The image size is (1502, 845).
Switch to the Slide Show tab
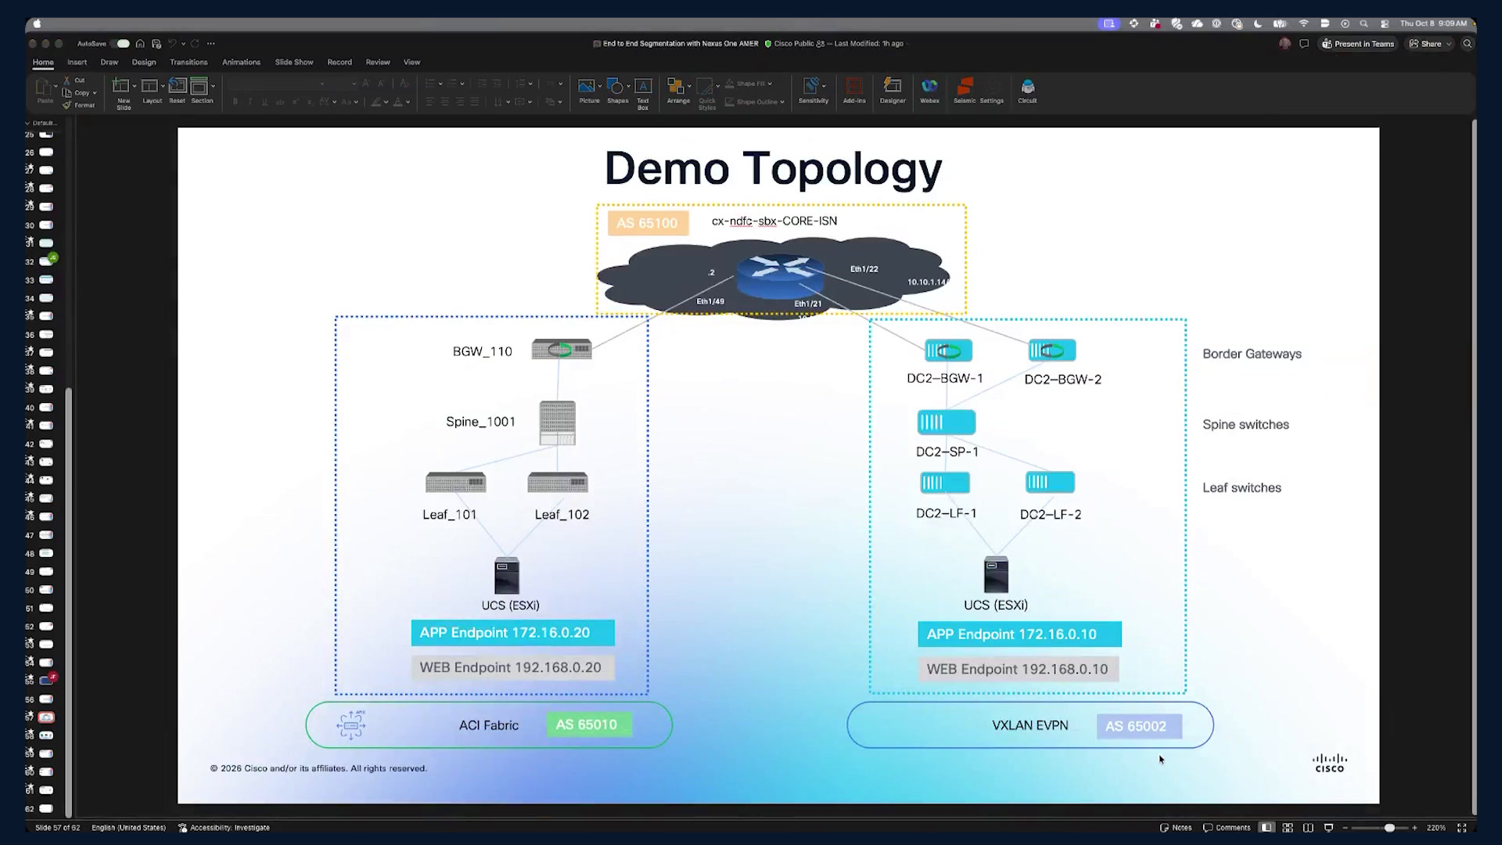pos(294,62)
